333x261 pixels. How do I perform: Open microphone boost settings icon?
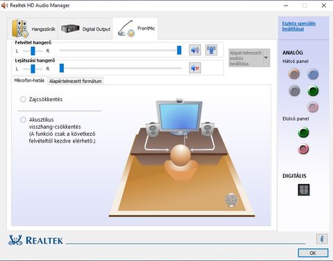click(x=211, y=50)
